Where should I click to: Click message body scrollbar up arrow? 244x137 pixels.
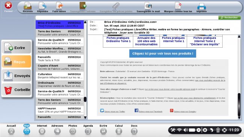(x=239, y=36)
